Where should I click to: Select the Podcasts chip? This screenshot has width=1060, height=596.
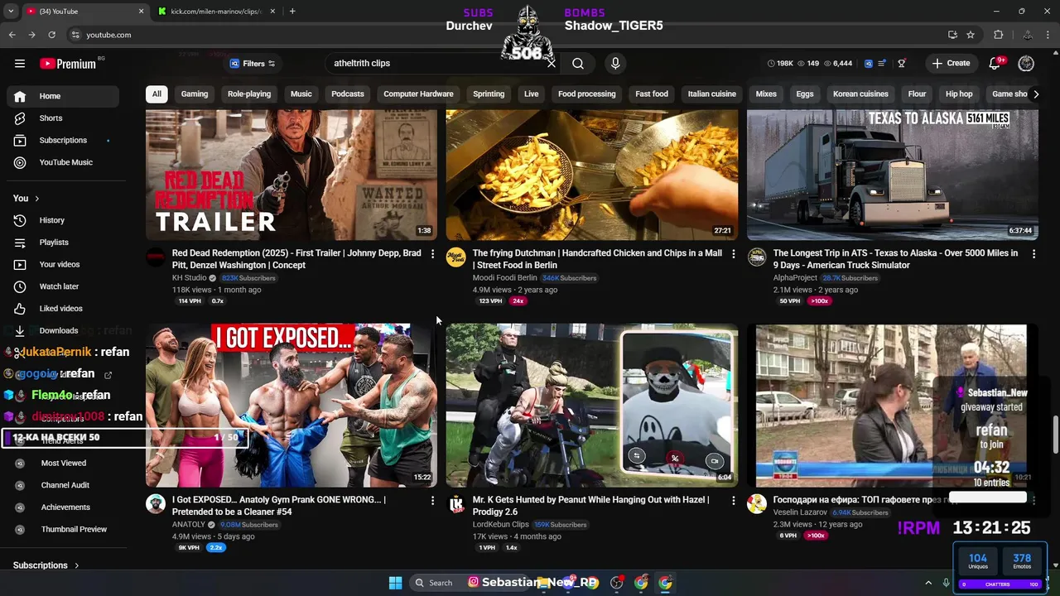coord(348,94)
